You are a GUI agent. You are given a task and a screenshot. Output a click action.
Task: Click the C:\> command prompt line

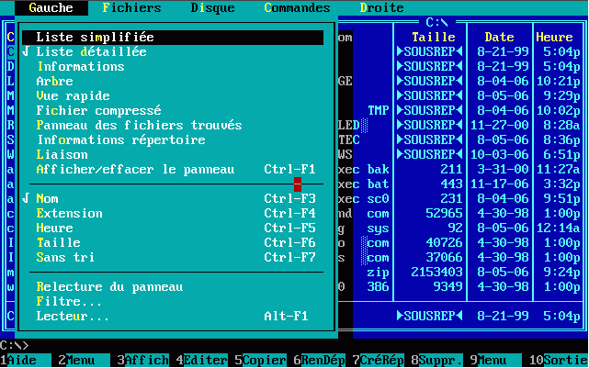15,345
